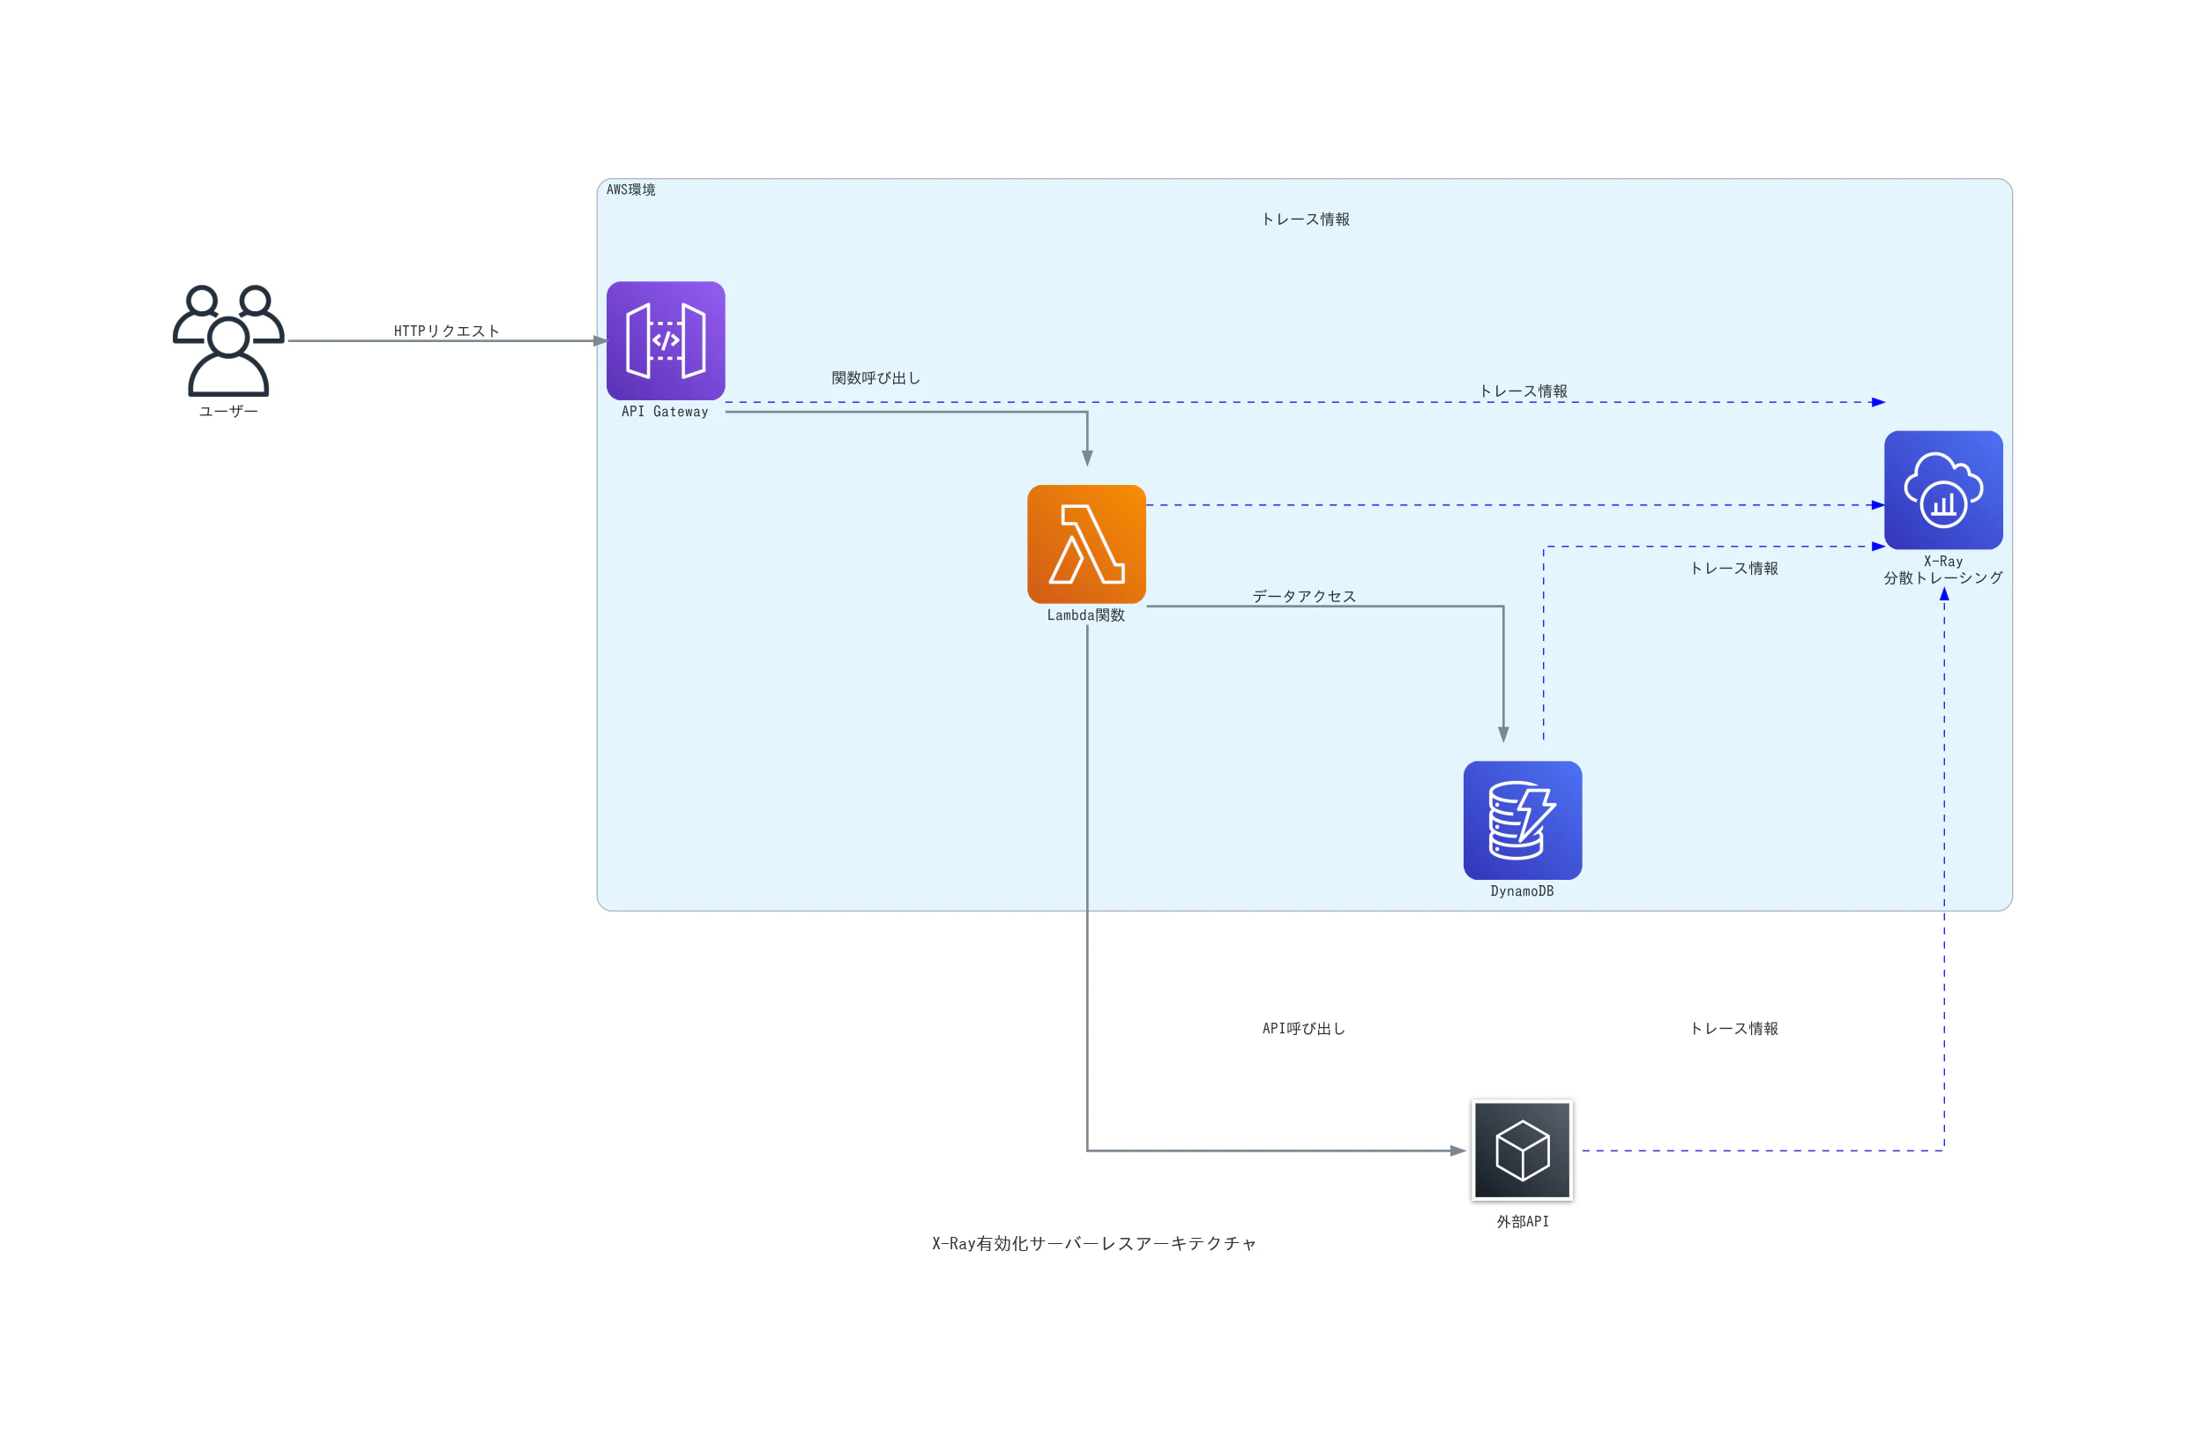Select the 外部API caption text
This screenshot has height=1430, width=2191.
pyautogui.click(x=1523, y=1222)
